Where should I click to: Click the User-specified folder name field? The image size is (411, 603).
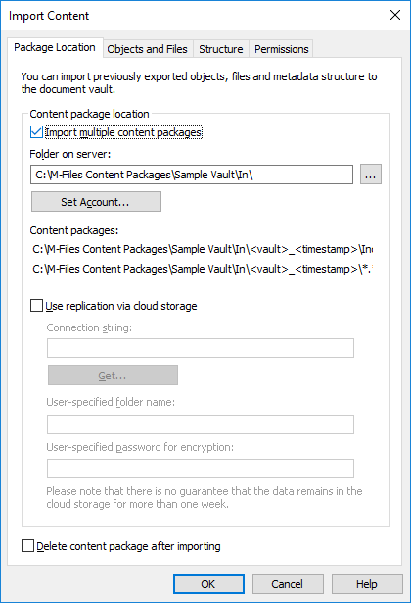[x=201, y=425]
